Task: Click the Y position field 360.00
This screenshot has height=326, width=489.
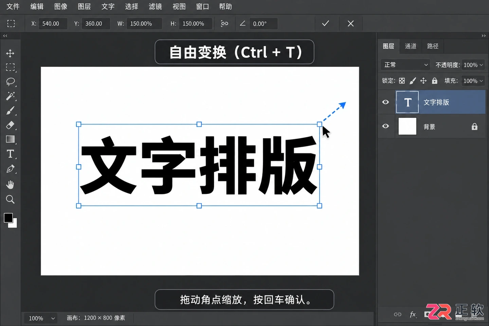Action: pyautogui.click(x=96, y=23)
